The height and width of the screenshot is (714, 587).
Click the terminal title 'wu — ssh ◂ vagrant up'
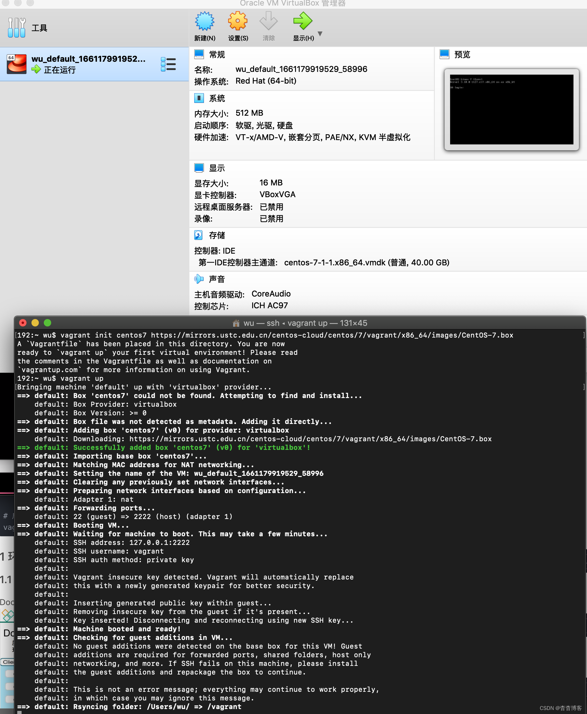click(x=285, y=323)
